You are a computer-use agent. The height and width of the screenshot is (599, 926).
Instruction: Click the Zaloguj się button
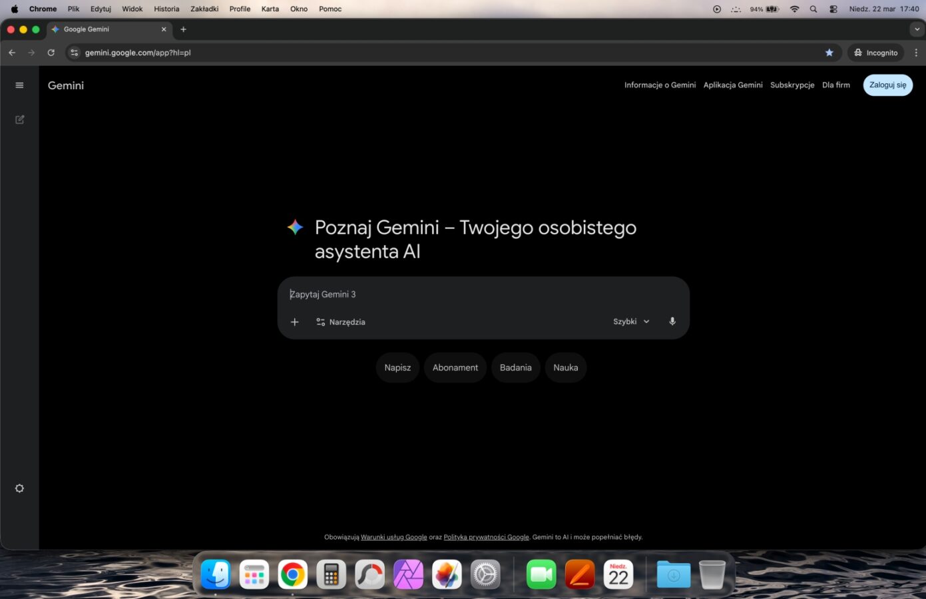tap(887, 85)
